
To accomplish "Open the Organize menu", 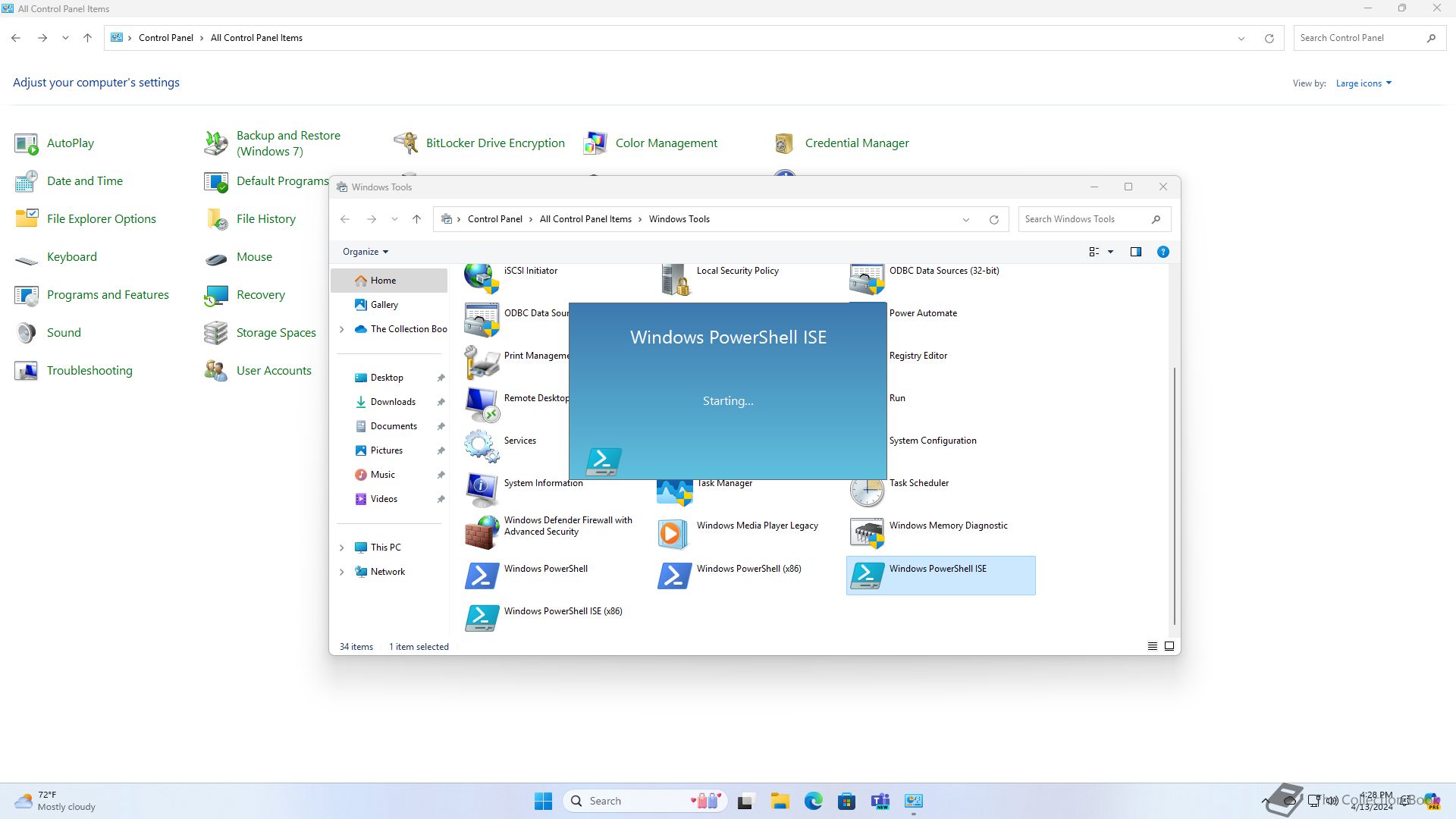I will tap(364, 251).
